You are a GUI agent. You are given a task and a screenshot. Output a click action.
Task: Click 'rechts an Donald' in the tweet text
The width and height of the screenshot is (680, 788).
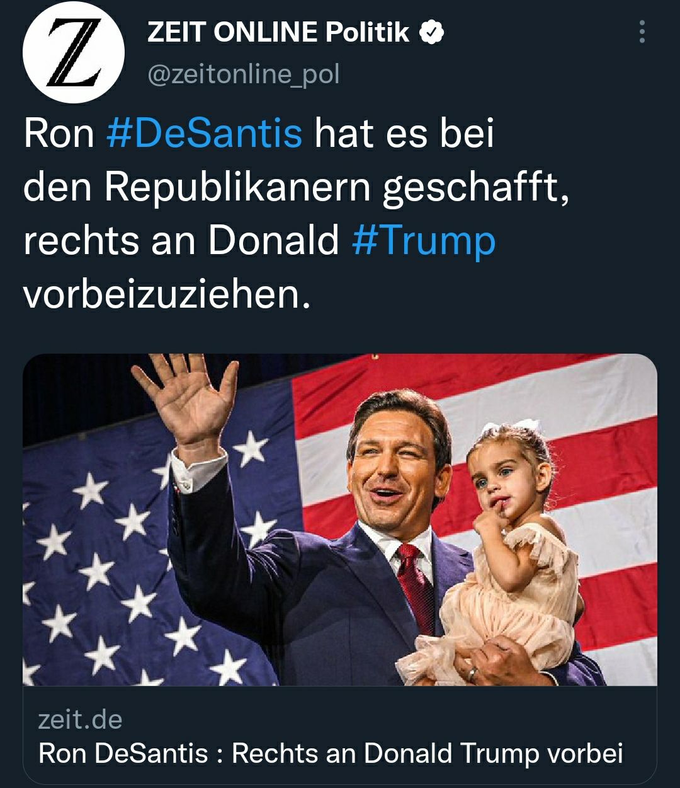pyautogui.click(x=181, y=241)
